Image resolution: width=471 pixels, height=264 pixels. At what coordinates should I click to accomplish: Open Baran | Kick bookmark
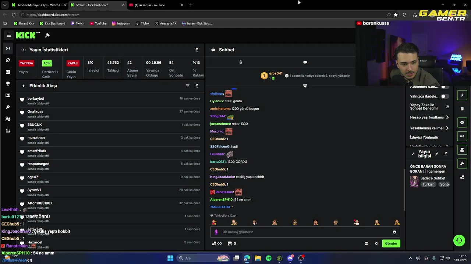(x=24, y=23)
